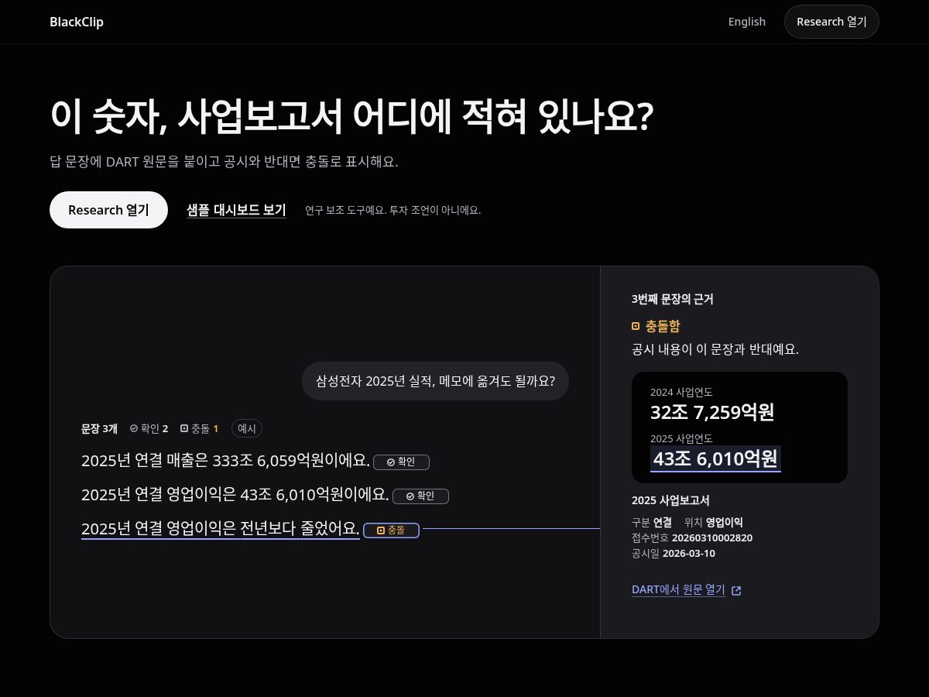Click the 공시일 2026-03-10 text
The height and width of the screenshot is (697, 929).
click(x=674, y=553)
